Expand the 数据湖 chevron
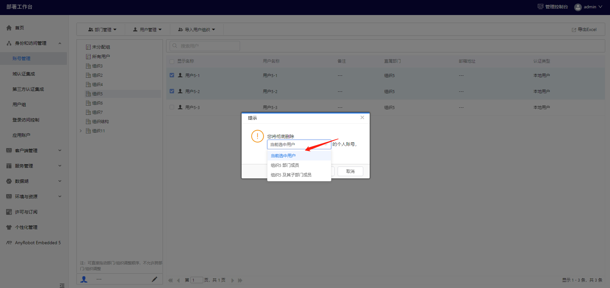 coord(60,181)
